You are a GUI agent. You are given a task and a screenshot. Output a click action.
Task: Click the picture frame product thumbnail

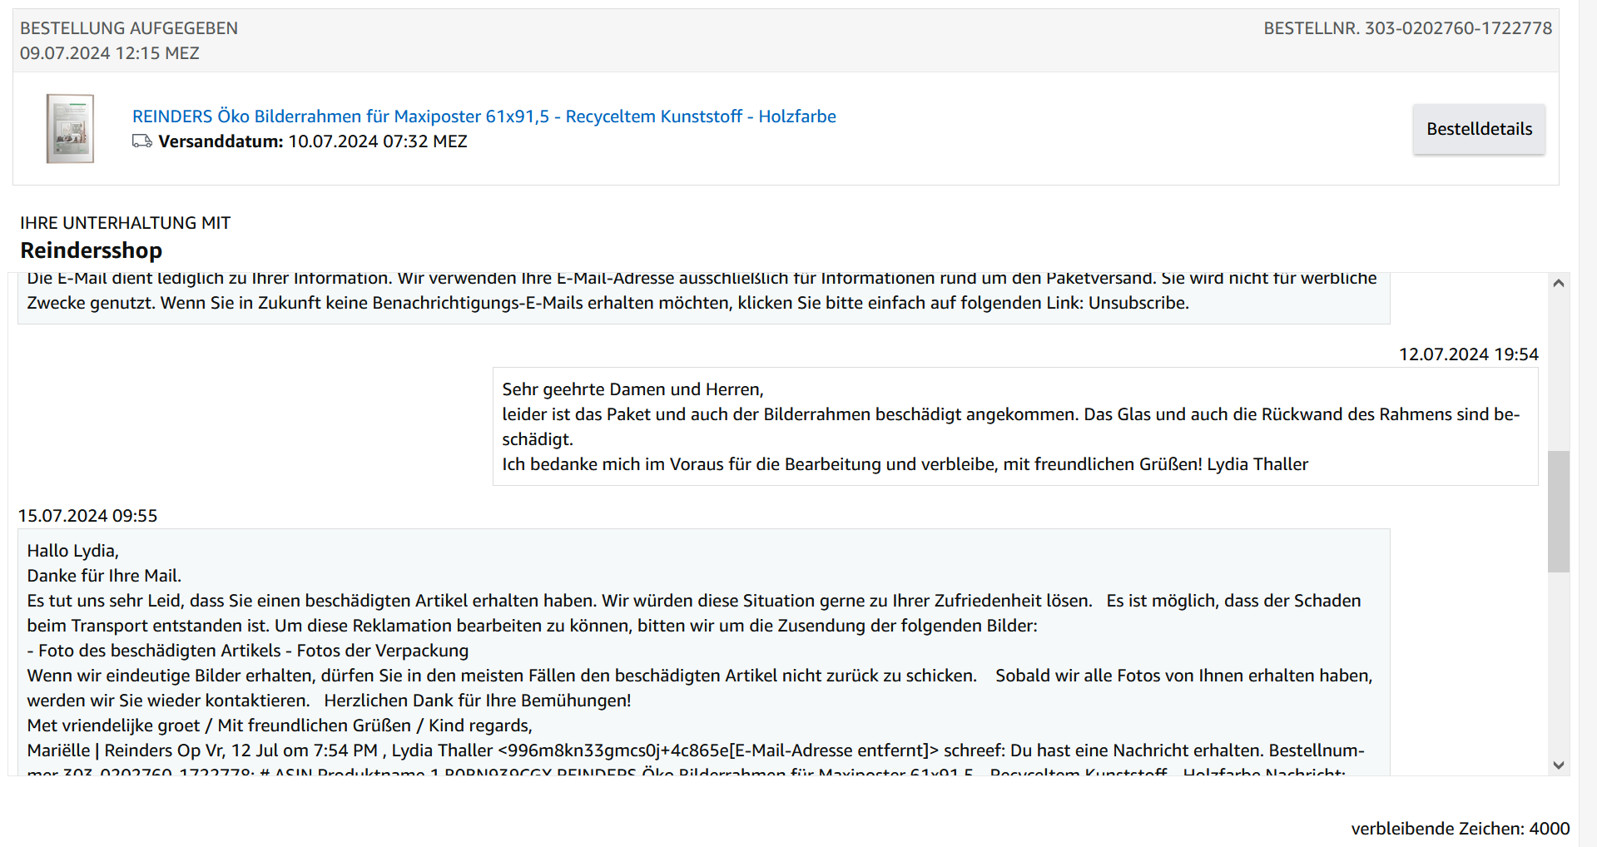(70, 129)
